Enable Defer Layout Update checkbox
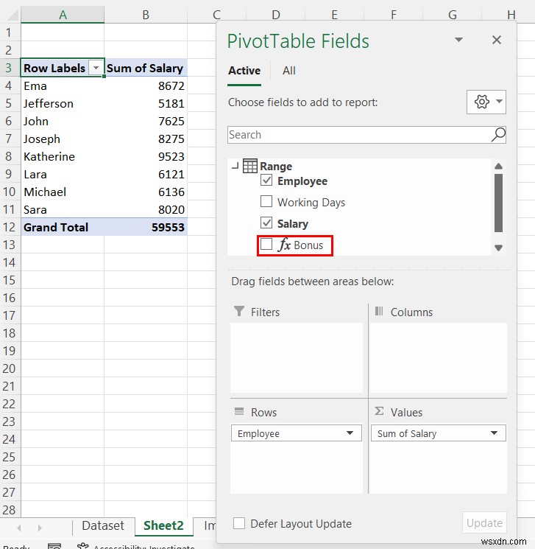Screen dimensions: 535x549 tap(239, 523)
